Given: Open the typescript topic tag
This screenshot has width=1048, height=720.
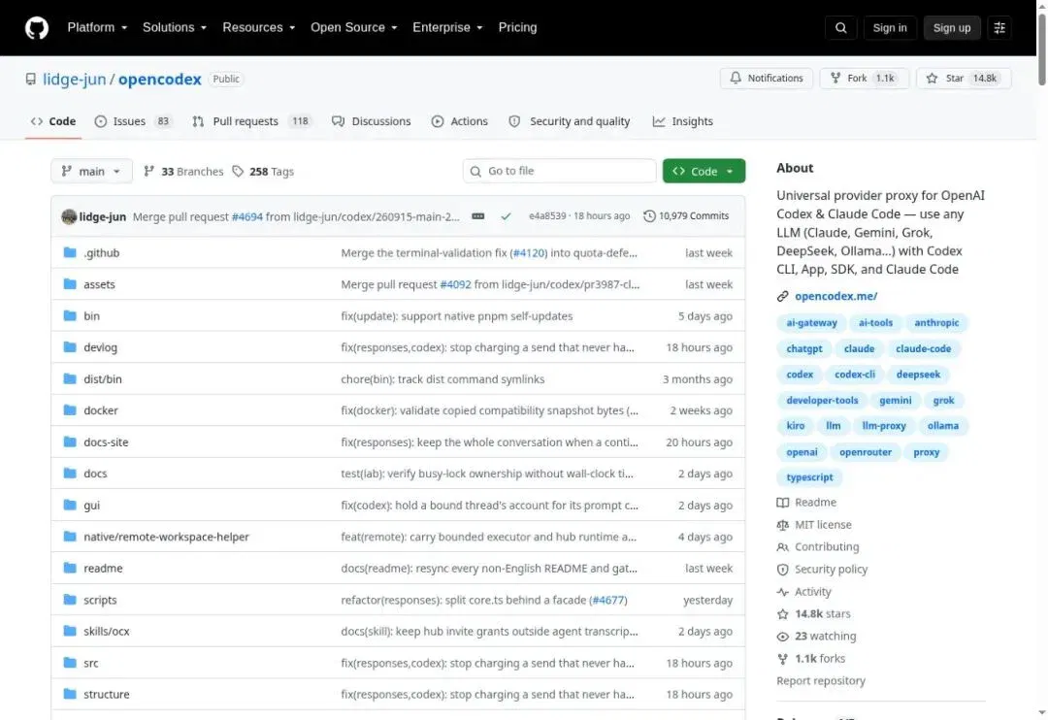Looking at the screenshot, I should (x=809, y=476).
